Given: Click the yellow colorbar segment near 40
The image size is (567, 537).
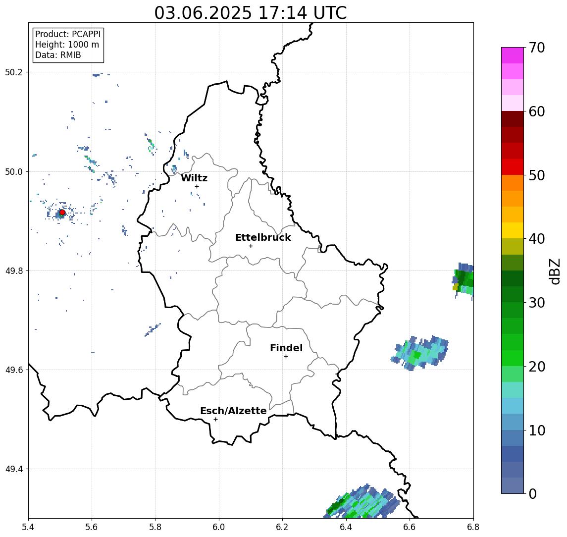Looking at the screenshot, I should click(x=513, y=231).
